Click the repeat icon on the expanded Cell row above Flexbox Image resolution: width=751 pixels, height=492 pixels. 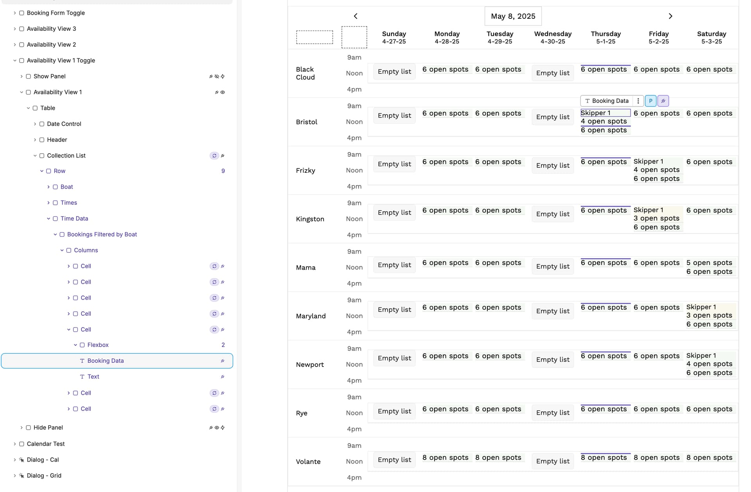[x=214, y=329]
